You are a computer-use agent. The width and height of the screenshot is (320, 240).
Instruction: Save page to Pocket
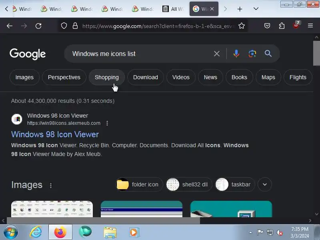[267, 26]
